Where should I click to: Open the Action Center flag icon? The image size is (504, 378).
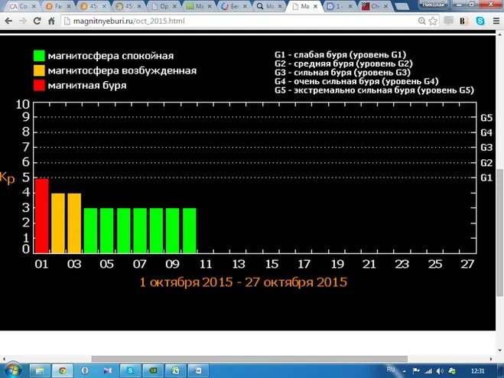(416, 371)
